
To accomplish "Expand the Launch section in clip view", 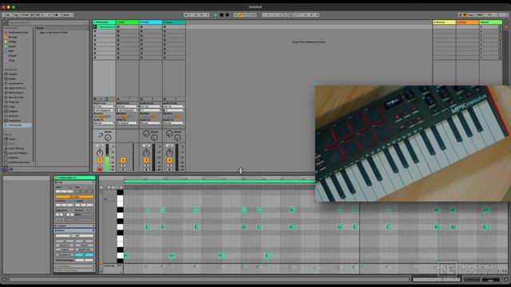I will (56, 226).
